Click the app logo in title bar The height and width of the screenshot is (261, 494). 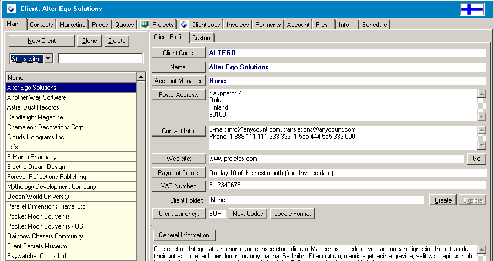(10, 9)
